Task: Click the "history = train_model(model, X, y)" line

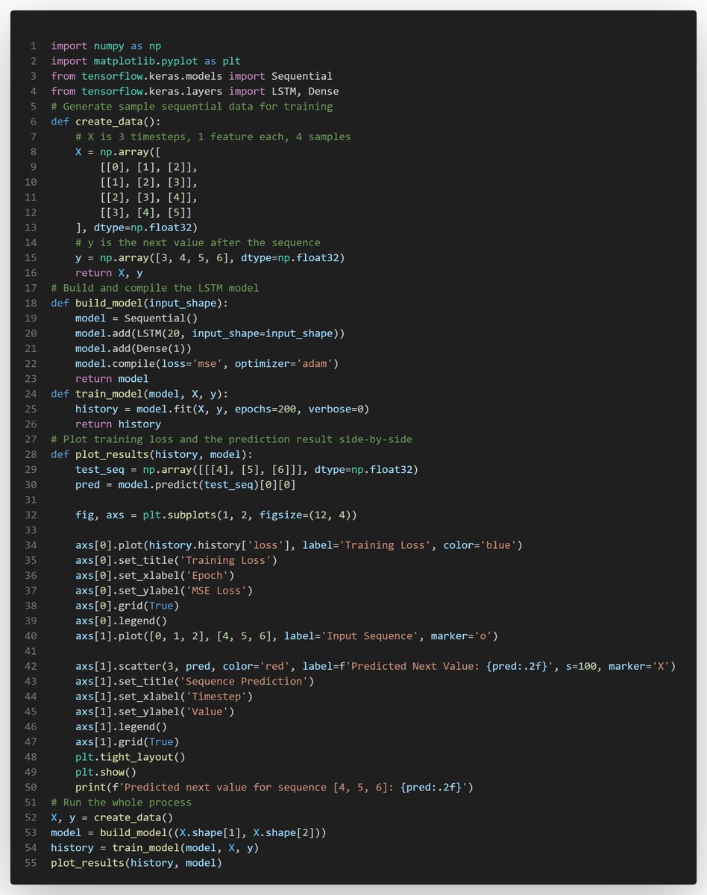Action: (154, 847)
